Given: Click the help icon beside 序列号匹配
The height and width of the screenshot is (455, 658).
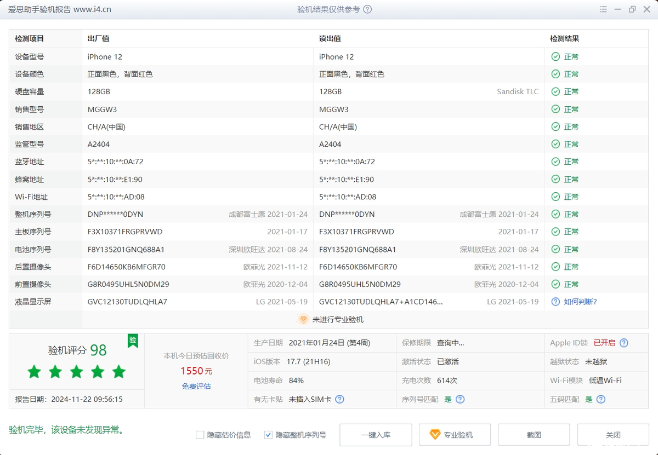Looking at the screenshot, I should [460, 399].
